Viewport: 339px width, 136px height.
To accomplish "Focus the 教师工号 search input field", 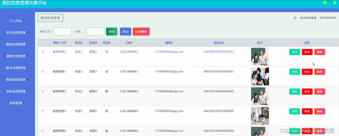I will click(63, 32).
